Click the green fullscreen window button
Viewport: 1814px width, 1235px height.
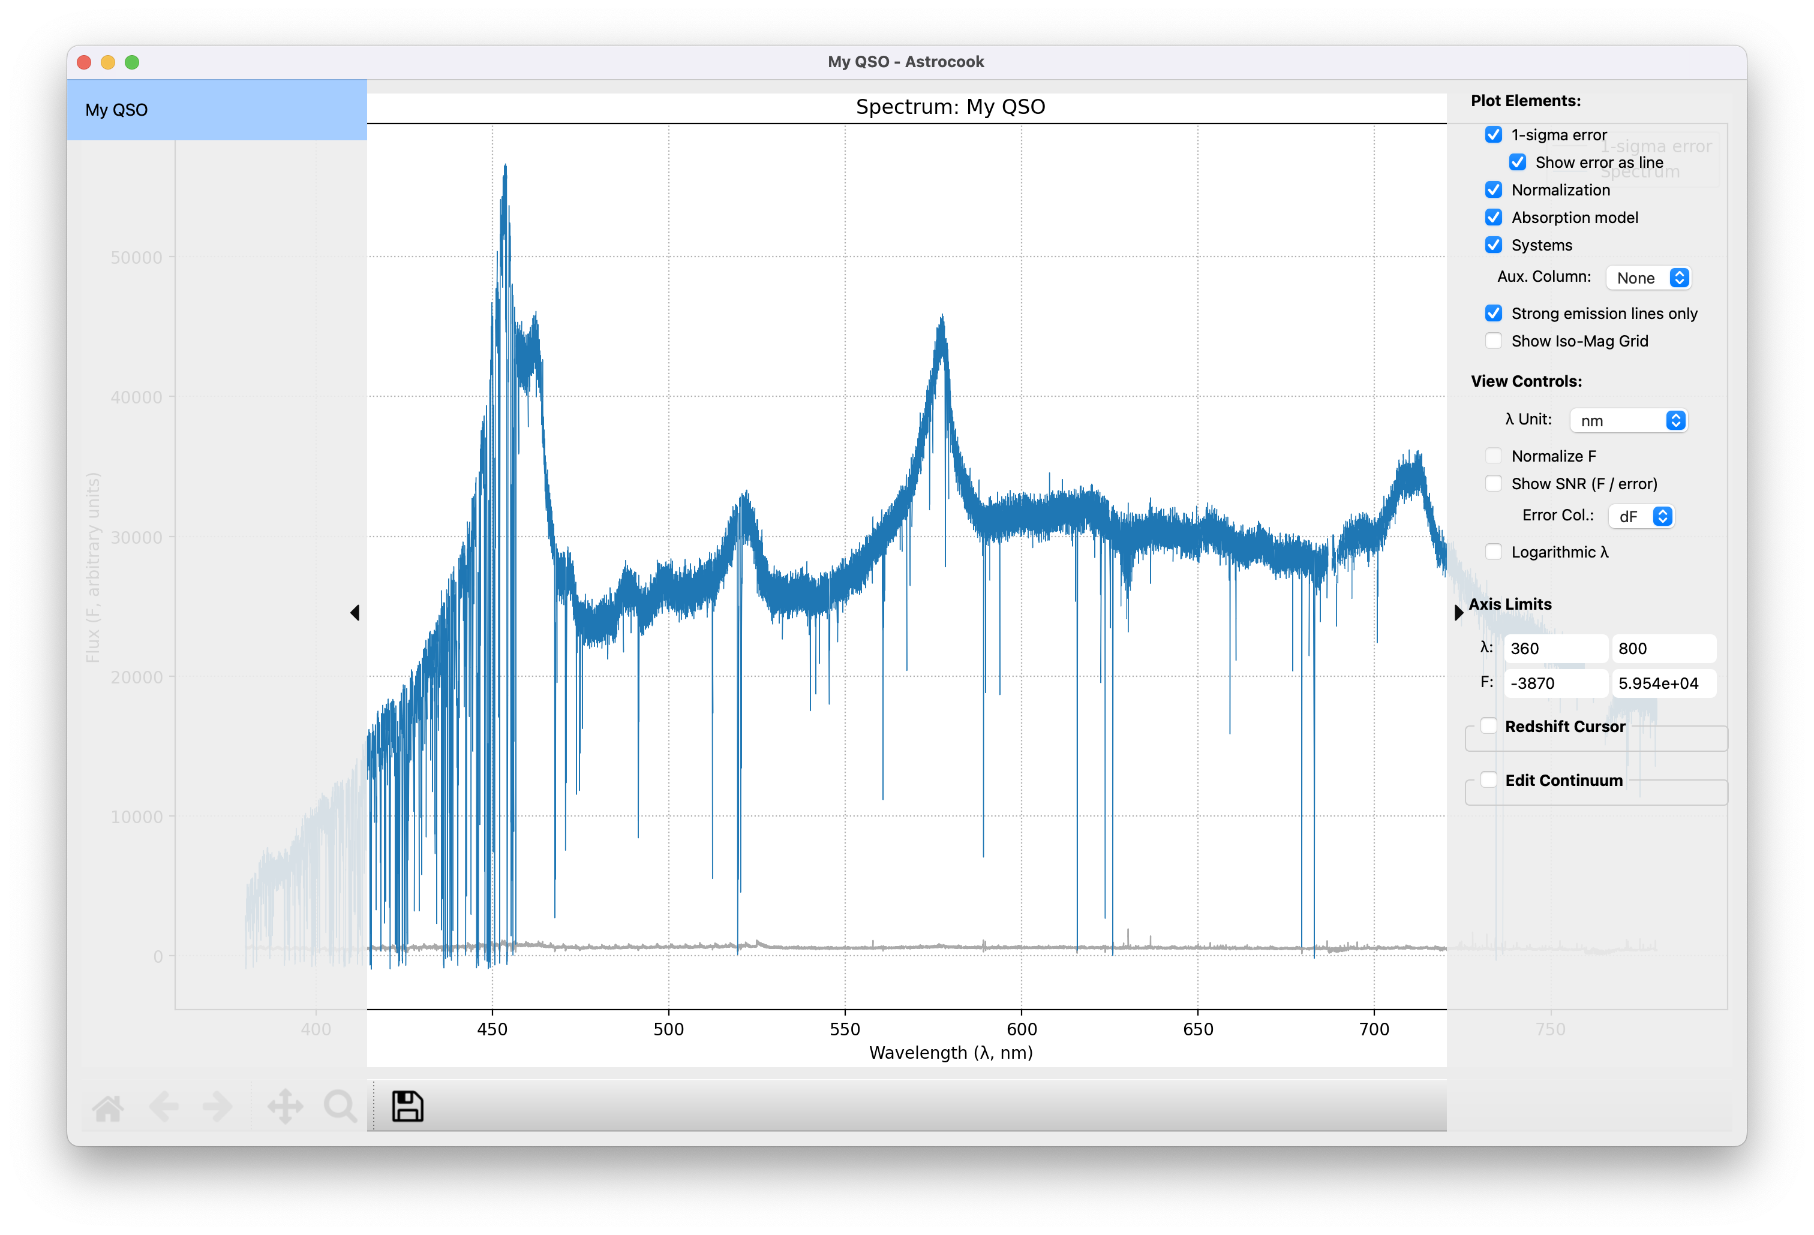[x=132, y=62]
